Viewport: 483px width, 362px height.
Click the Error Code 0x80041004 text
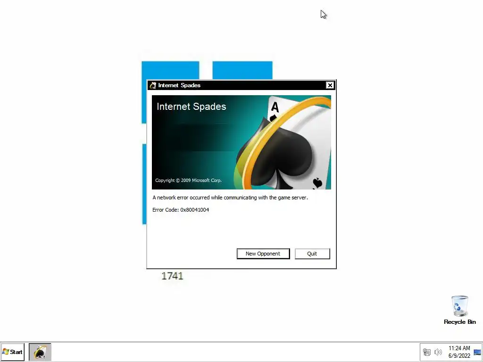[x=181, y=210]
